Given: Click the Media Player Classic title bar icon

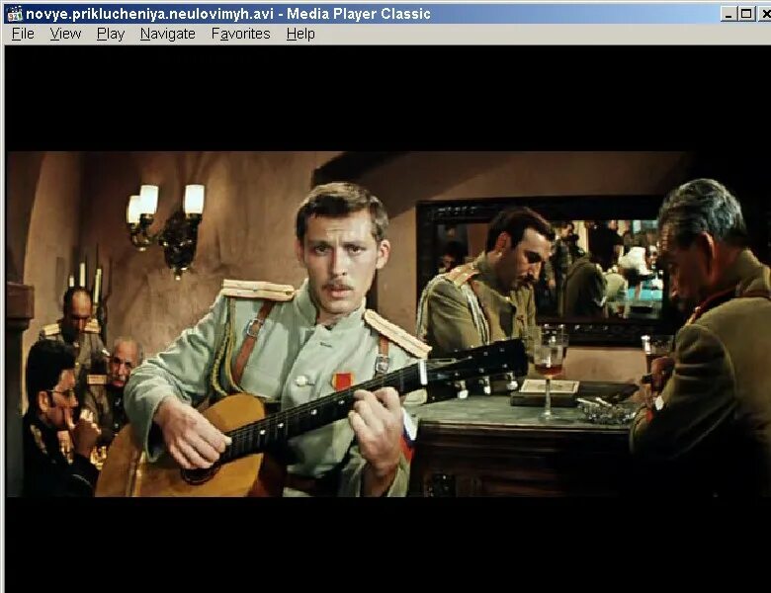Looking at the screenshot, I should pyautogui.click(x=14, y=14).
